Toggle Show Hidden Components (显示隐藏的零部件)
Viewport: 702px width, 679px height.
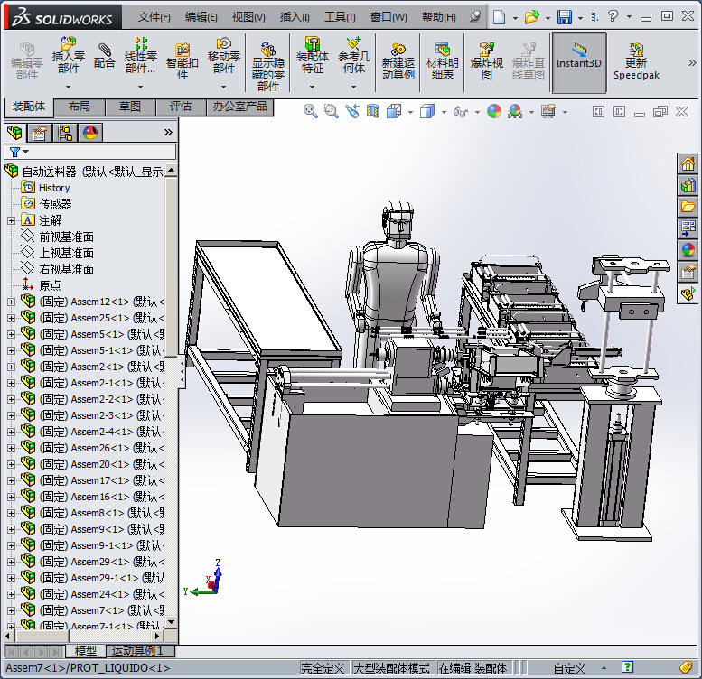(267, 63)
